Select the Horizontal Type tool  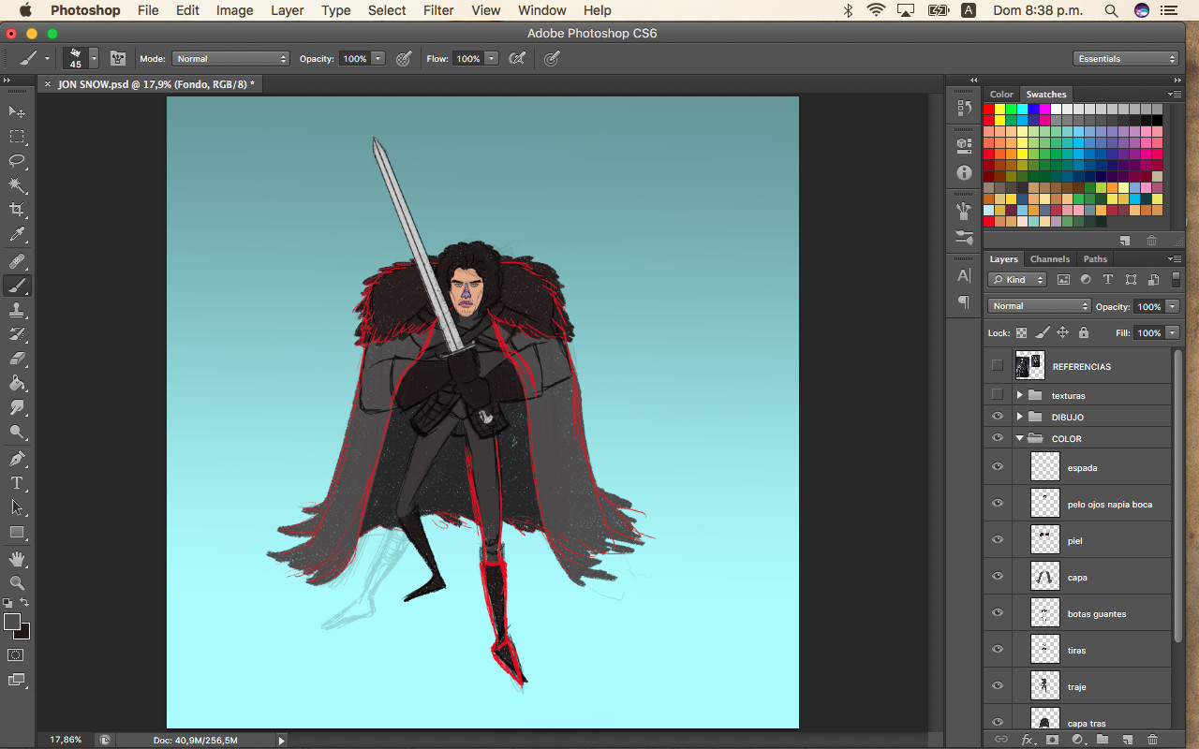pos(17,483)
